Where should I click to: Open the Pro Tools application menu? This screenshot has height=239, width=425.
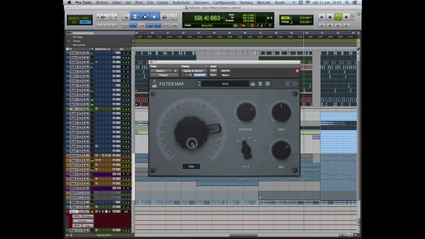coord(83,3)
